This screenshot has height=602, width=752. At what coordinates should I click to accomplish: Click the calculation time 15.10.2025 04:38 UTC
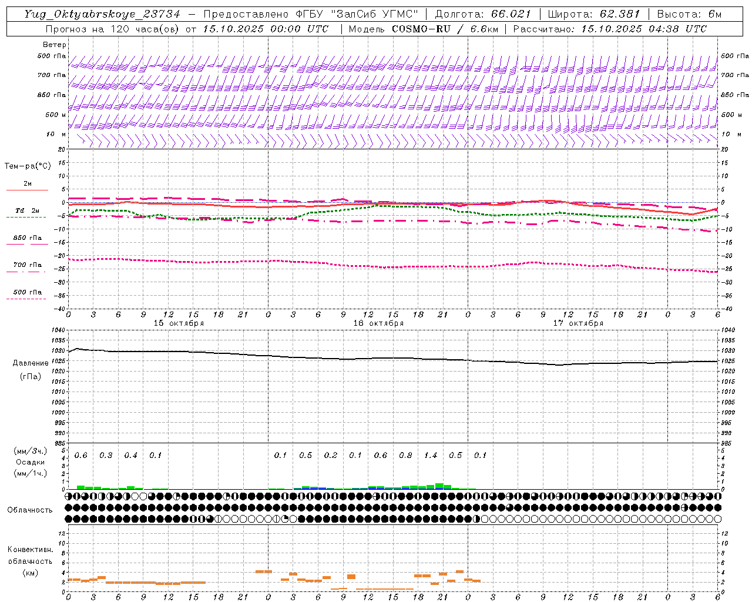click(644, 29)
